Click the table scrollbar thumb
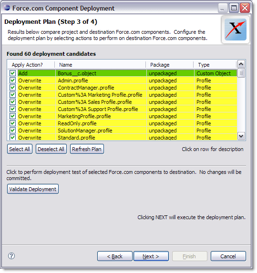257x273 pixels. coord(241,73)
